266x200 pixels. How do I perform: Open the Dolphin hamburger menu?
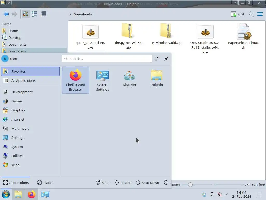(x=260, y=14)
